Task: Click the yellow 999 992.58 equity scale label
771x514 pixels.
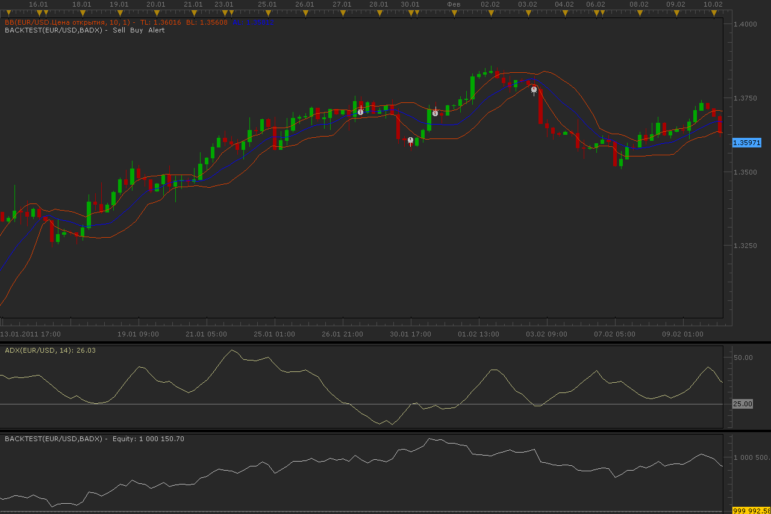Action: coord(751,510)
